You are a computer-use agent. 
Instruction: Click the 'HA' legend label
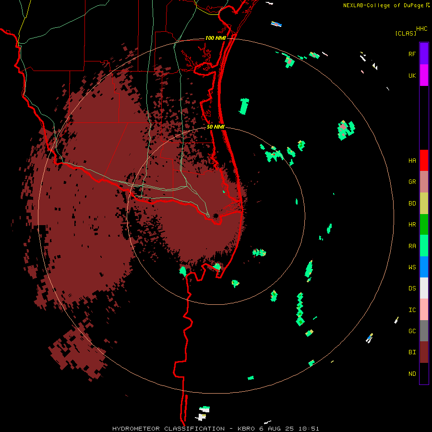pos(412,161)
